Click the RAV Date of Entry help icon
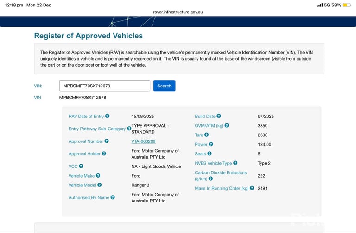This screenshot has width=356, height=233. (x=108, y=116)
